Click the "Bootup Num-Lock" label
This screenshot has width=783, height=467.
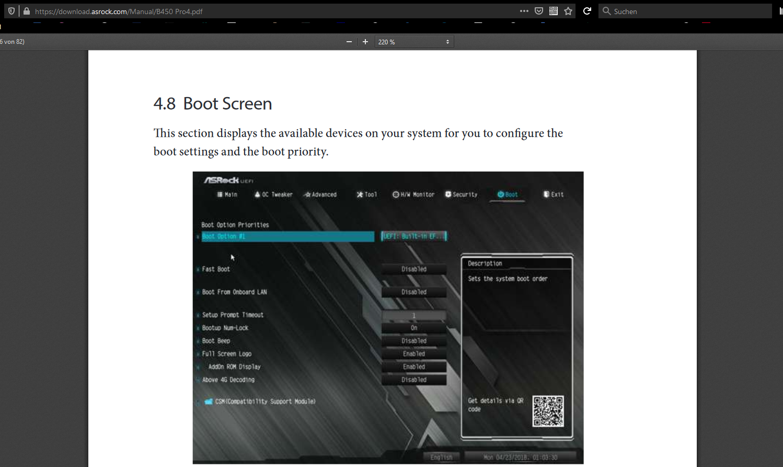[225, 328]
